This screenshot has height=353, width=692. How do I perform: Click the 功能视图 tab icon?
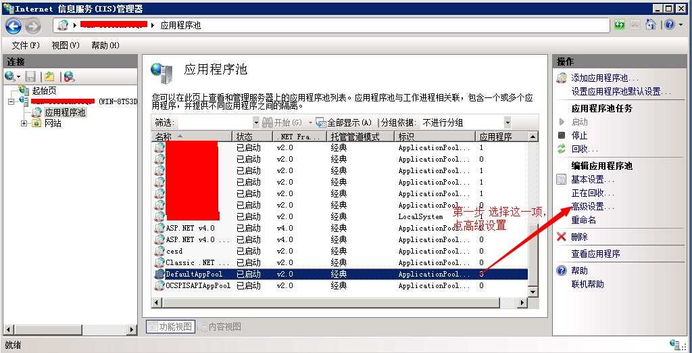coord(153,327)
